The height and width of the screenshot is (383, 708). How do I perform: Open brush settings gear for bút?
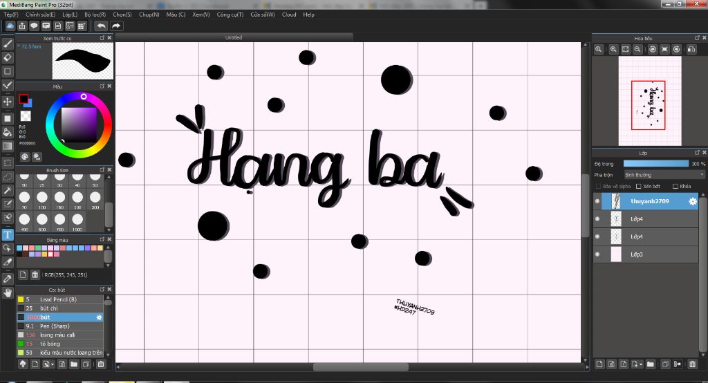click(99, 317)
